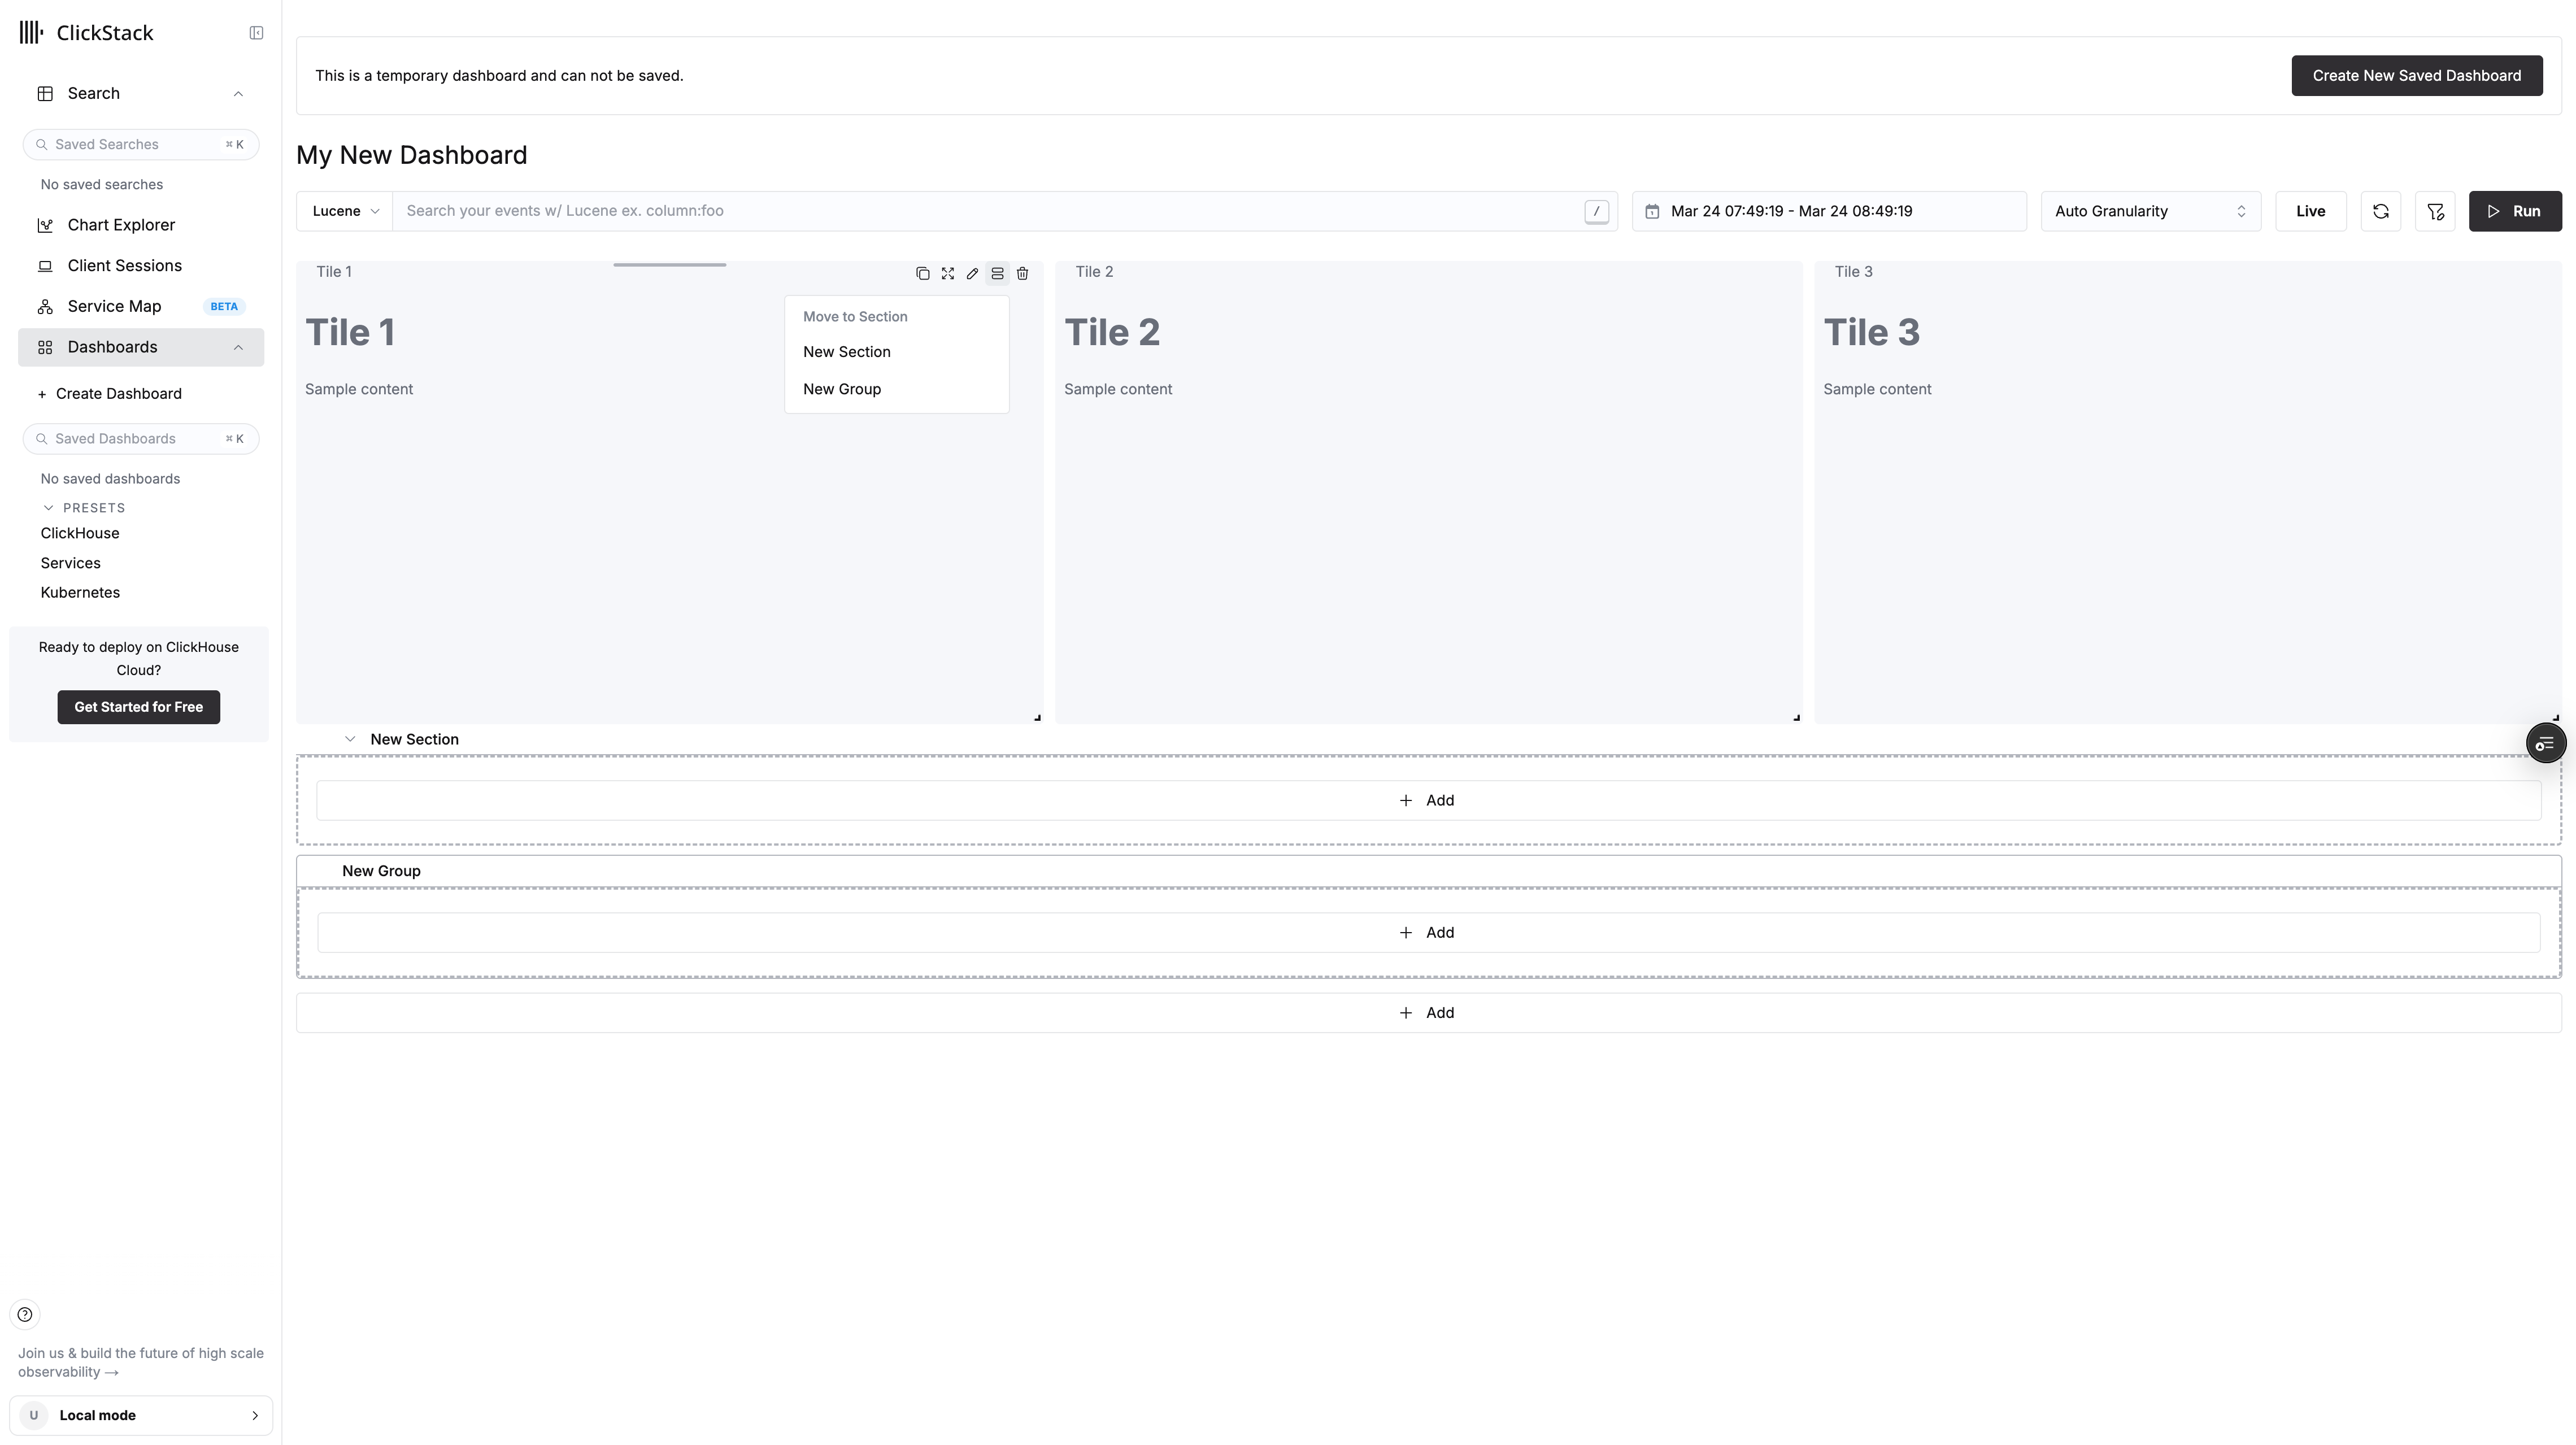This screenshot has width=2576, height=1445.
Task: Delete Tile 1 with the trash icon
Action: point(1022,273)
